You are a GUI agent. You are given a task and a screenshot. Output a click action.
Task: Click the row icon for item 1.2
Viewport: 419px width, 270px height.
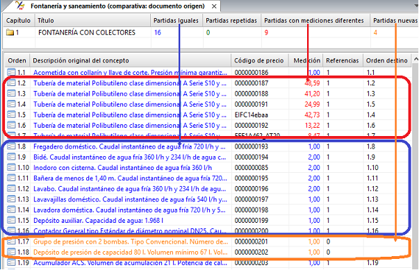pyautogui.click(x=11, y=83)
